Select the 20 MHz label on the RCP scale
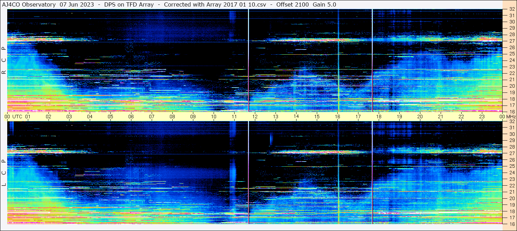This screenshot has height=231, width=517. point(511,86)
